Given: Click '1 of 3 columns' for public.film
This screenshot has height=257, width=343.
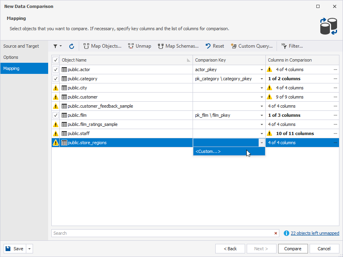Looking at the screenshot, I should 284,115.
